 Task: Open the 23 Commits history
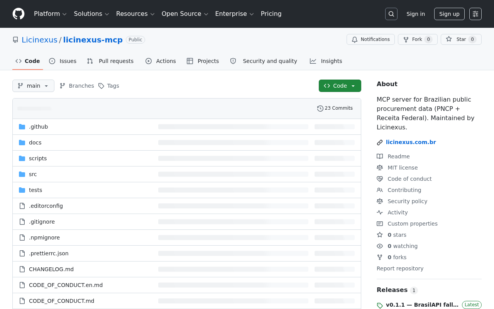coord(335,109)
